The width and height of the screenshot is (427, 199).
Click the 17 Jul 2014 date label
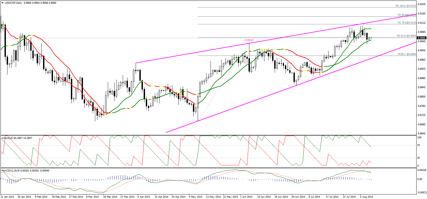332,197
